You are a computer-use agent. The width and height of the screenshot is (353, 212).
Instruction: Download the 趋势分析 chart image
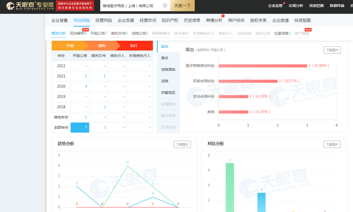182,144
